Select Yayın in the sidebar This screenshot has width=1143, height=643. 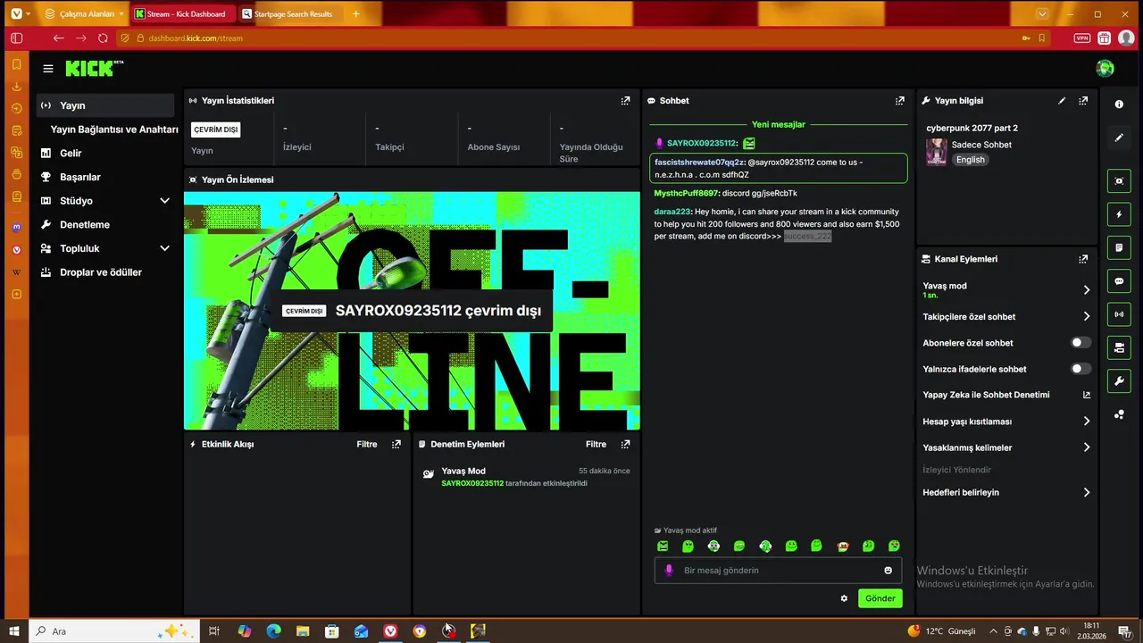click(105, 105)
